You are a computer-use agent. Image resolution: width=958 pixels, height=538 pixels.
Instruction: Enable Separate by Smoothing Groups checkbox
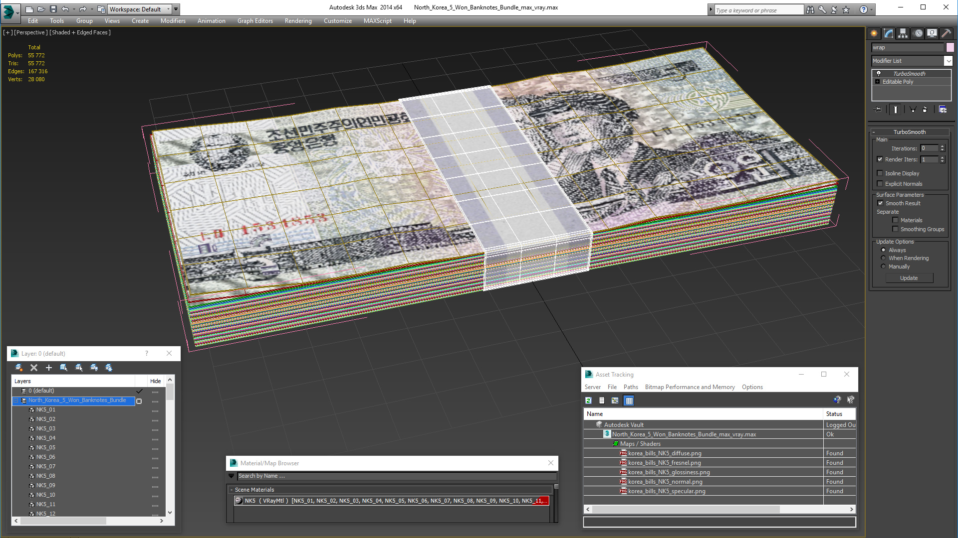(x=895, y=229)
